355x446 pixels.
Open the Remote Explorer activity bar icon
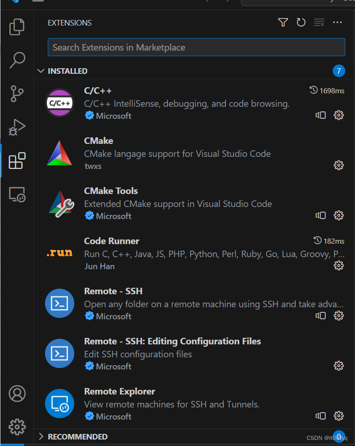pos(17,194)
